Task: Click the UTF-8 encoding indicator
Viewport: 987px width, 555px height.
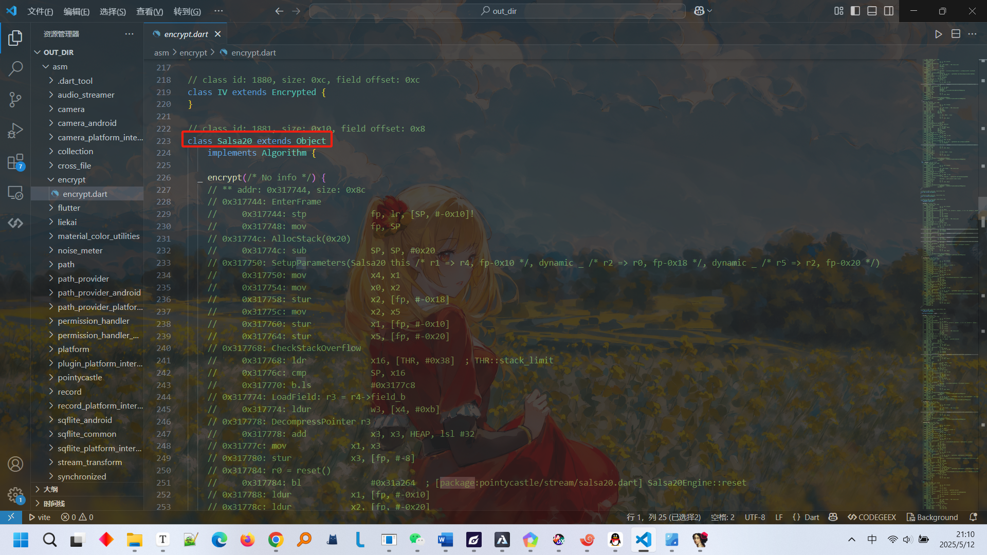Action: pos(755,517)
